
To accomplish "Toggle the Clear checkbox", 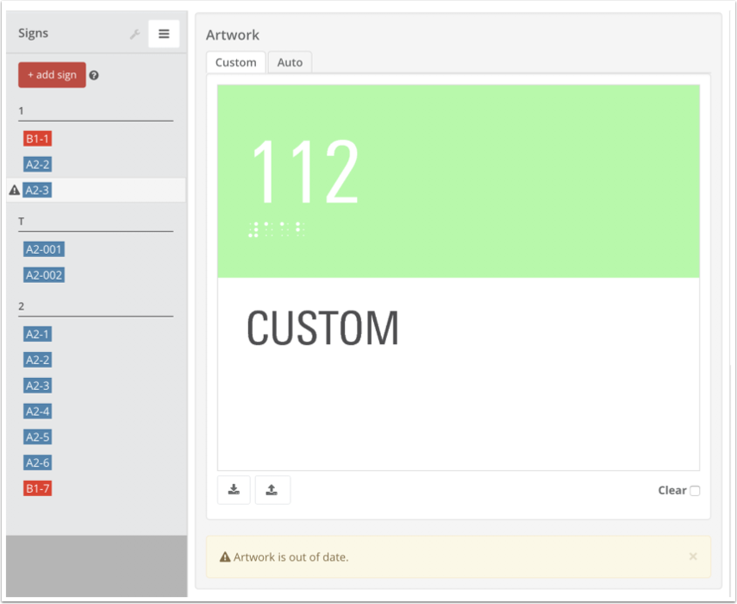I will point(695,491).
